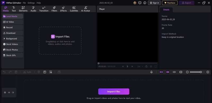Image resolution: width=212 pixels, height=103 pixels.
Task: Start voiceover with microphone icon
Action: coord(151,72)
